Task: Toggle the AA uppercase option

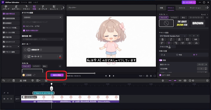Action: pos(196,40)
